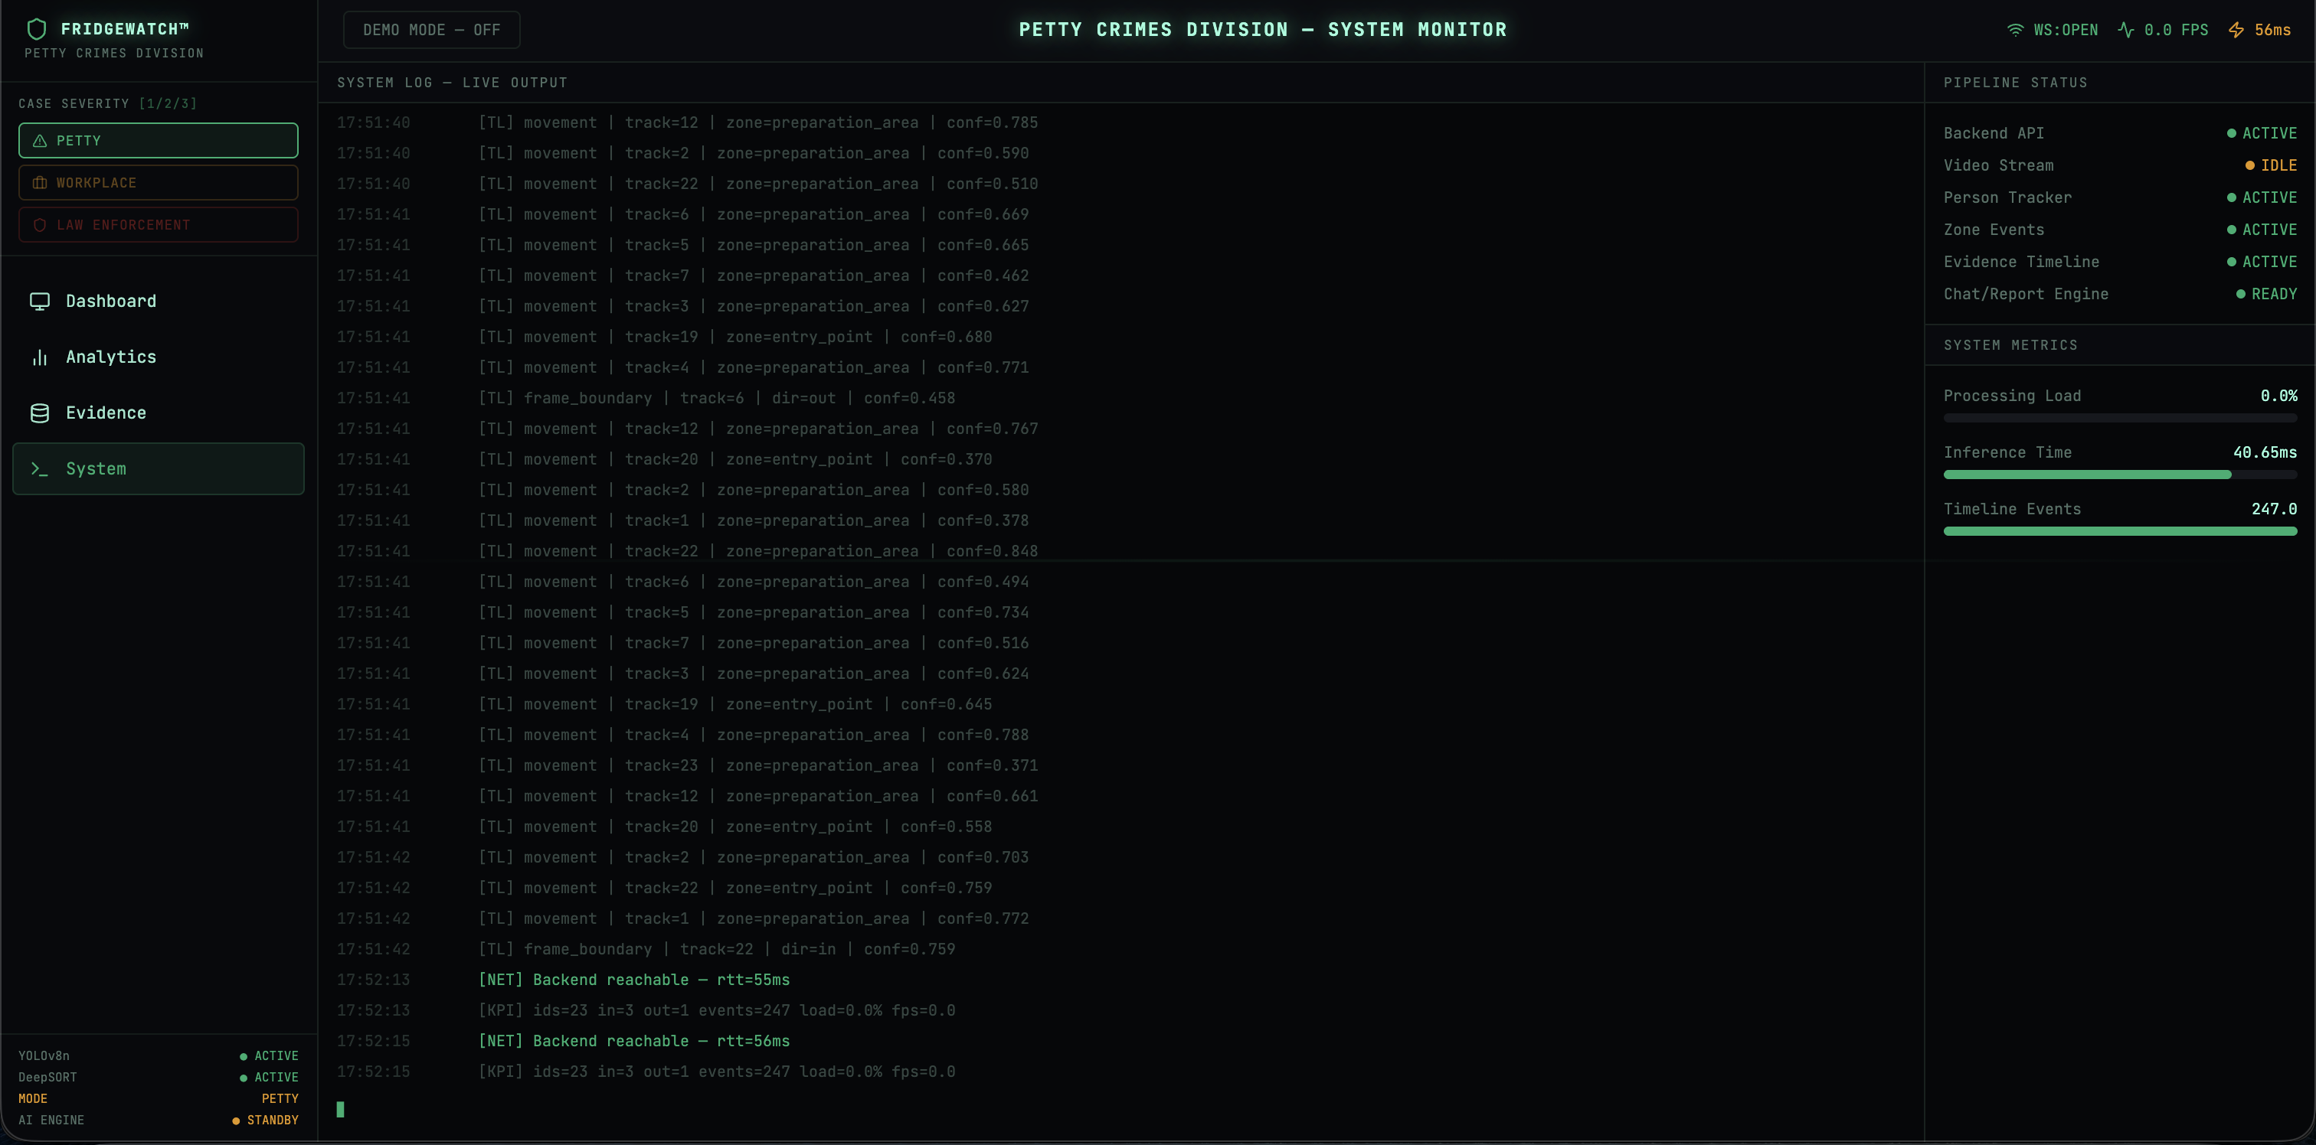This screenshot has height=1145, width=2316.
Task: Select the WORKPLACE severity option
Action: click(159, 182)
